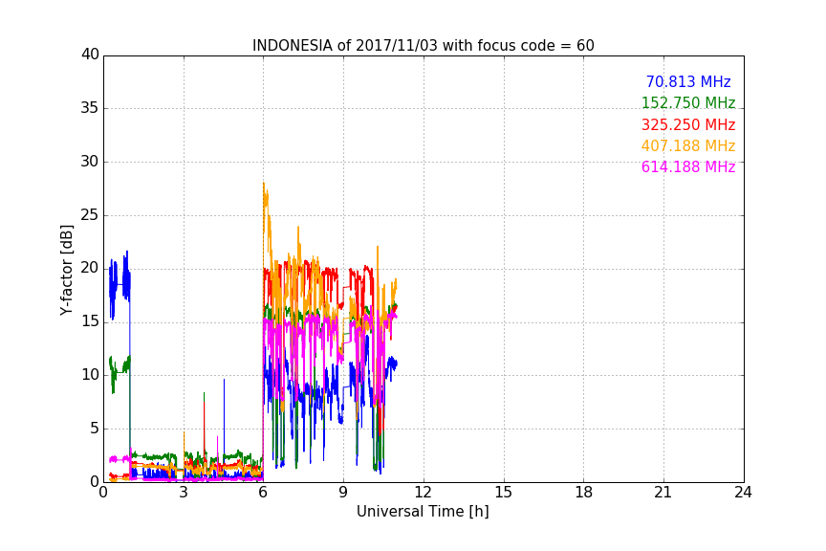This screenshot has width=826, height=551.
Task: Click the x-axis tick label 6
Action: pyautogui.click(x=263, y=493)
